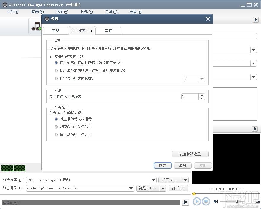Expand the top right panel arrow button

(256, 20)
